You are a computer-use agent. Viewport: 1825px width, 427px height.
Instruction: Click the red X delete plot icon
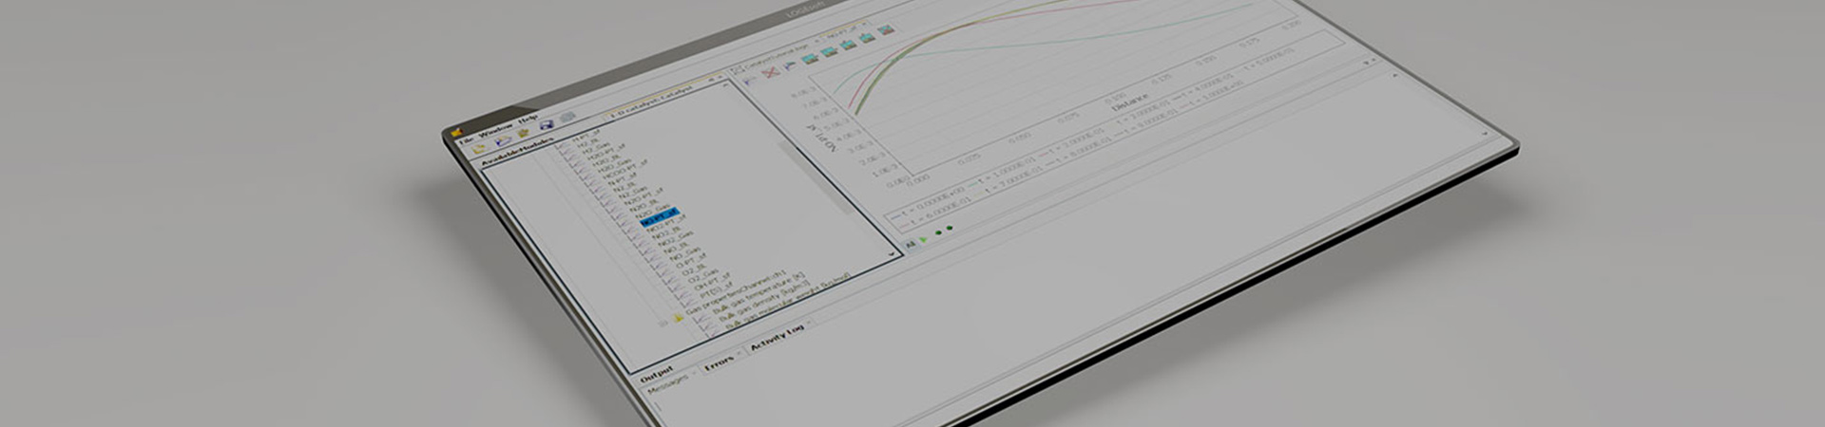click(771, 72)
